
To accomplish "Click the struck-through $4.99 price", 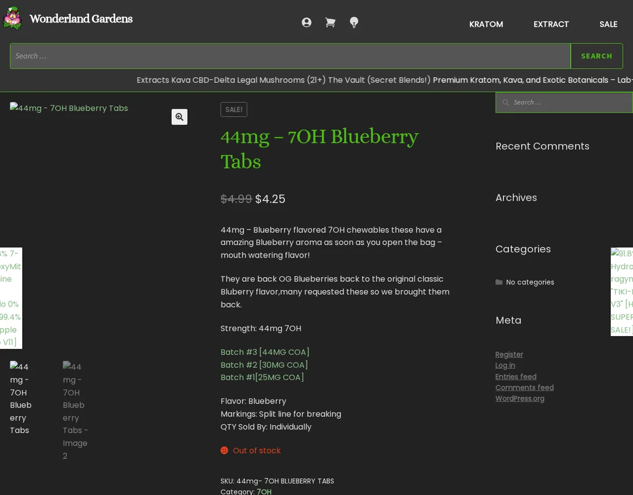I will coord(236,199).
